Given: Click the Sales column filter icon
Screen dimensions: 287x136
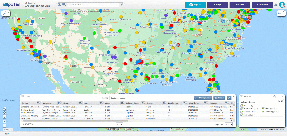Looking at the screenshot, I should (x=122, y=103).
